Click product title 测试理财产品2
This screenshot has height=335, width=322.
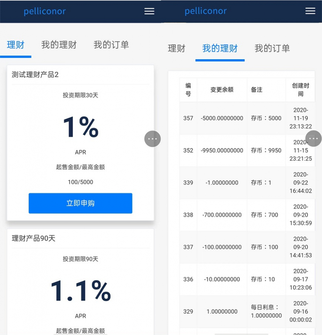(35, 75)
